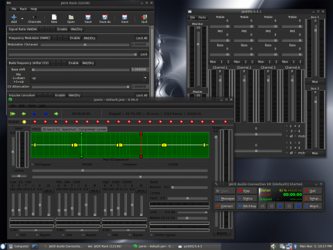
Task: Open Patchbay in JACK Audio Connection Kit
Action: point(247,206)
